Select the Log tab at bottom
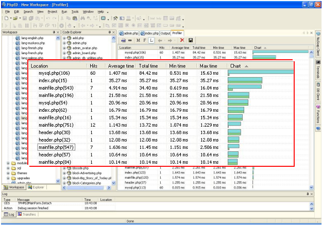Viewport: 322px width, 225px height. click(x=9, y=214)
